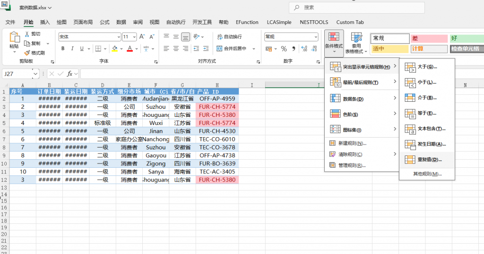This screenshot has height=254, width=484.
Task: Center text horizontally in cell
Action: [x=176, y=49]
